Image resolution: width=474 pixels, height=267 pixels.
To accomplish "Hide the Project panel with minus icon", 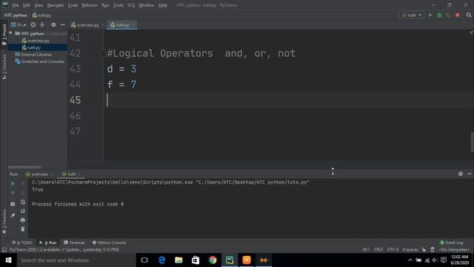I will coord(62,24).
